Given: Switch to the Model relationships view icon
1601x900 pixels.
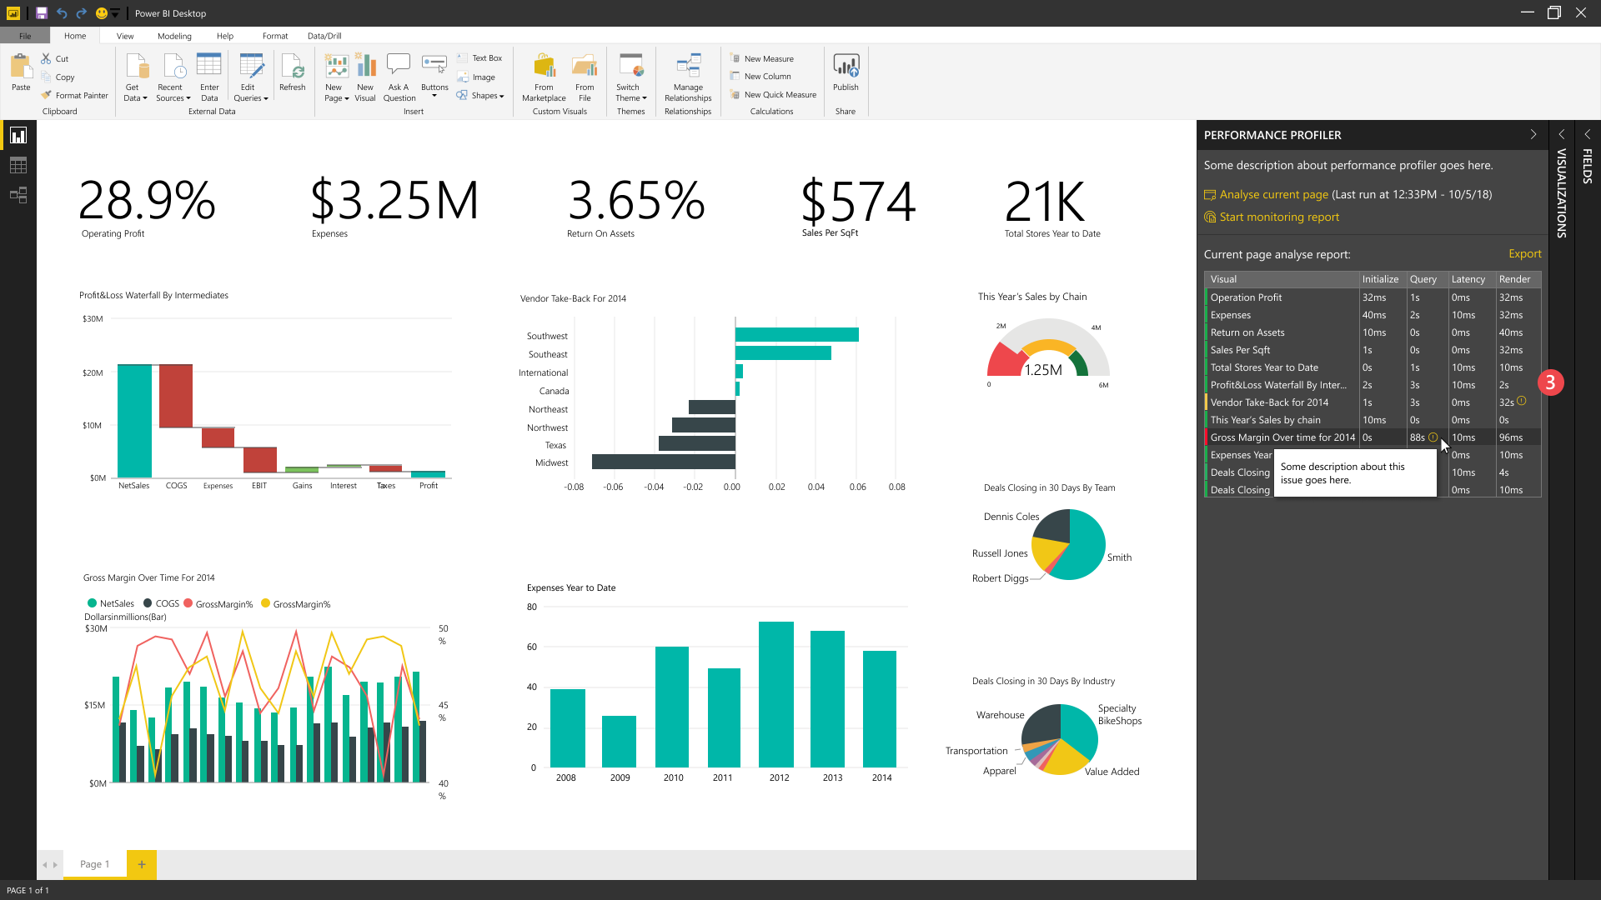Looking at the screenshot, I should [18, 195].
